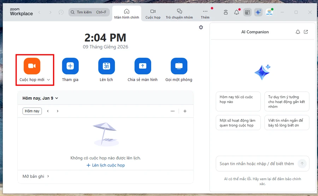Go to previous day in calendar
Viewport: 318px width, 196px height.
click(48, 111)
